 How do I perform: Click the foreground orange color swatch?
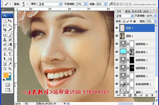point(6,75)
